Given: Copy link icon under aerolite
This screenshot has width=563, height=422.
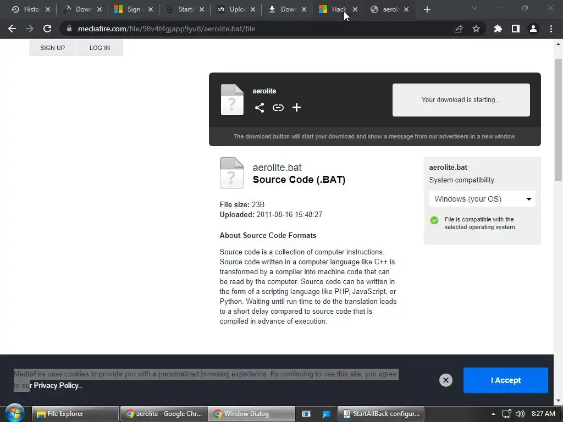Looking at the screenshot, I should [x=278, y=108].
